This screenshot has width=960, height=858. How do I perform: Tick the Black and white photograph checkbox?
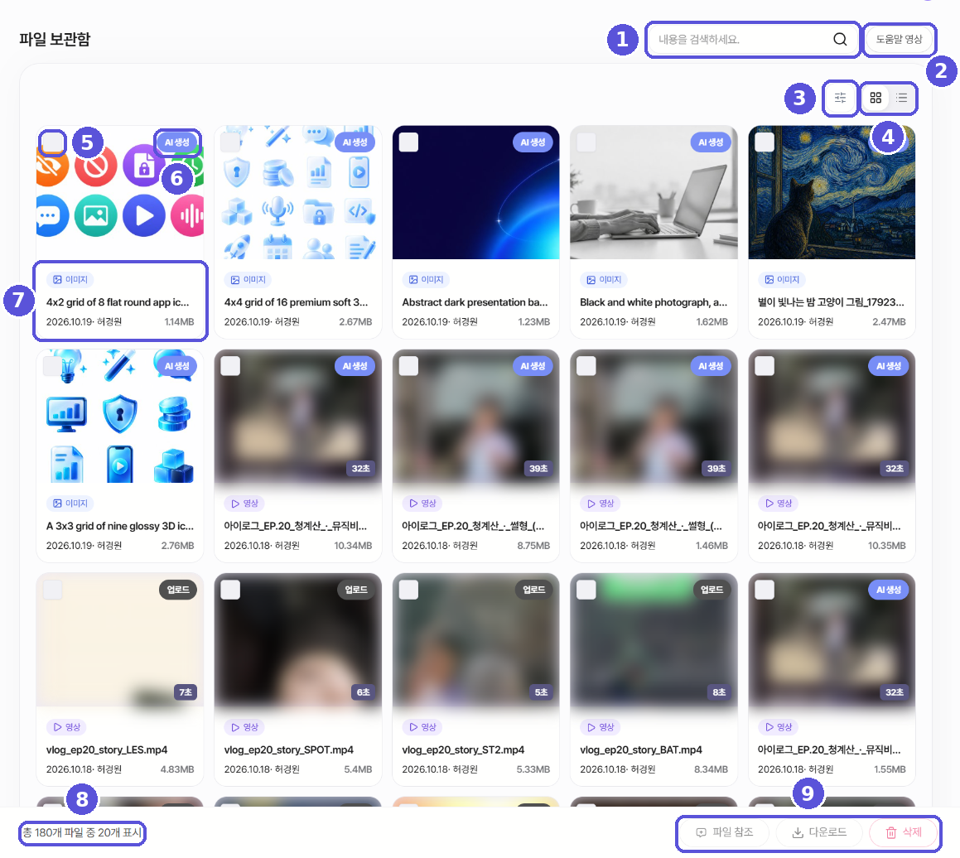586,142
